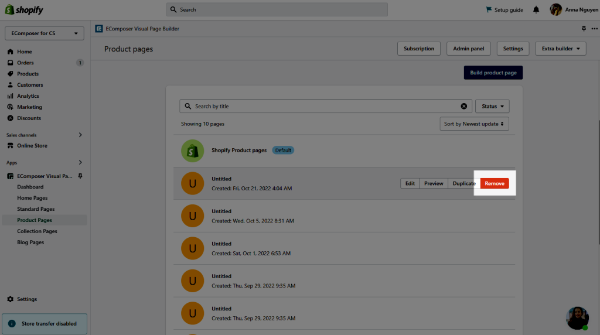The width and height of the screenshot is (600, 335).
Task: Click the Discounts percent icon
Action: [11, 118]
